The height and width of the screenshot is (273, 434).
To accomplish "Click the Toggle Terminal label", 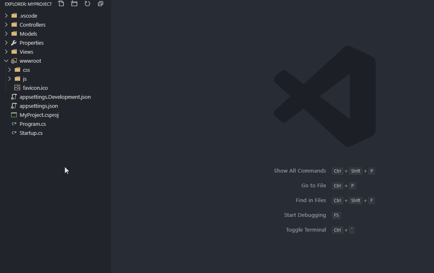I will pyautogui.click(x=306, y=230).
